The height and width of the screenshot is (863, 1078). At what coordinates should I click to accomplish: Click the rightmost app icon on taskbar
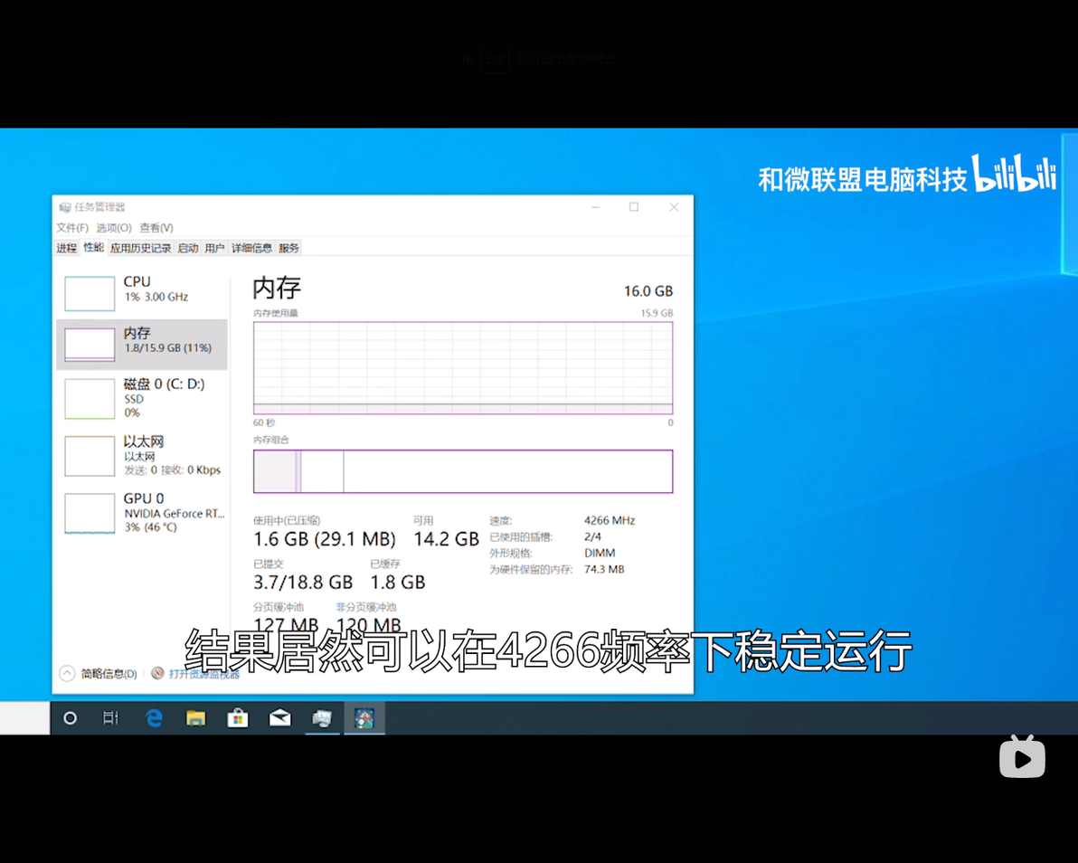point(364,718)
